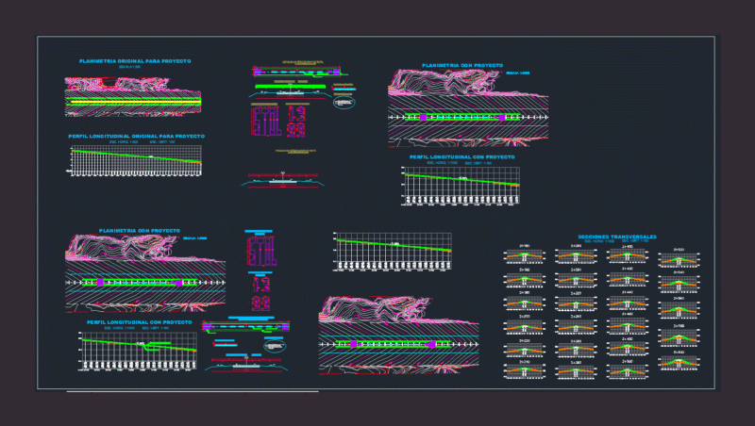The height and width of the screenshot is (426, 755).
Task: Select upper-right 'PLANIMETRIA CON PROYECTO' title
Action: [x=462, y=65]
